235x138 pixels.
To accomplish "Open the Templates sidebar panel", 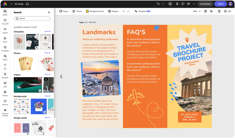I will click(x=5, y=49).
